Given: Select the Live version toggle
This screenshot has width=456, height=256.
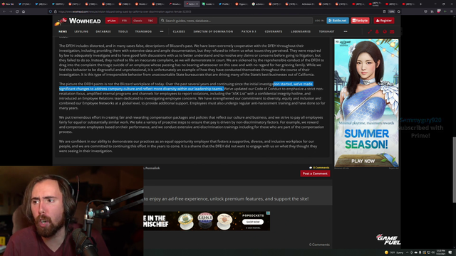Looking at the screenshot, I should pyautogui.click(x=112, y=21).
